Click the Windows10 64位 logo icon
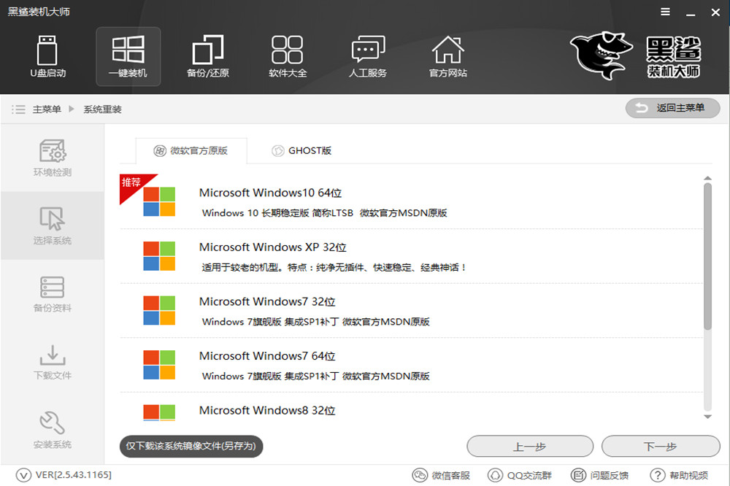730x486 pixels. pos(159,201)
